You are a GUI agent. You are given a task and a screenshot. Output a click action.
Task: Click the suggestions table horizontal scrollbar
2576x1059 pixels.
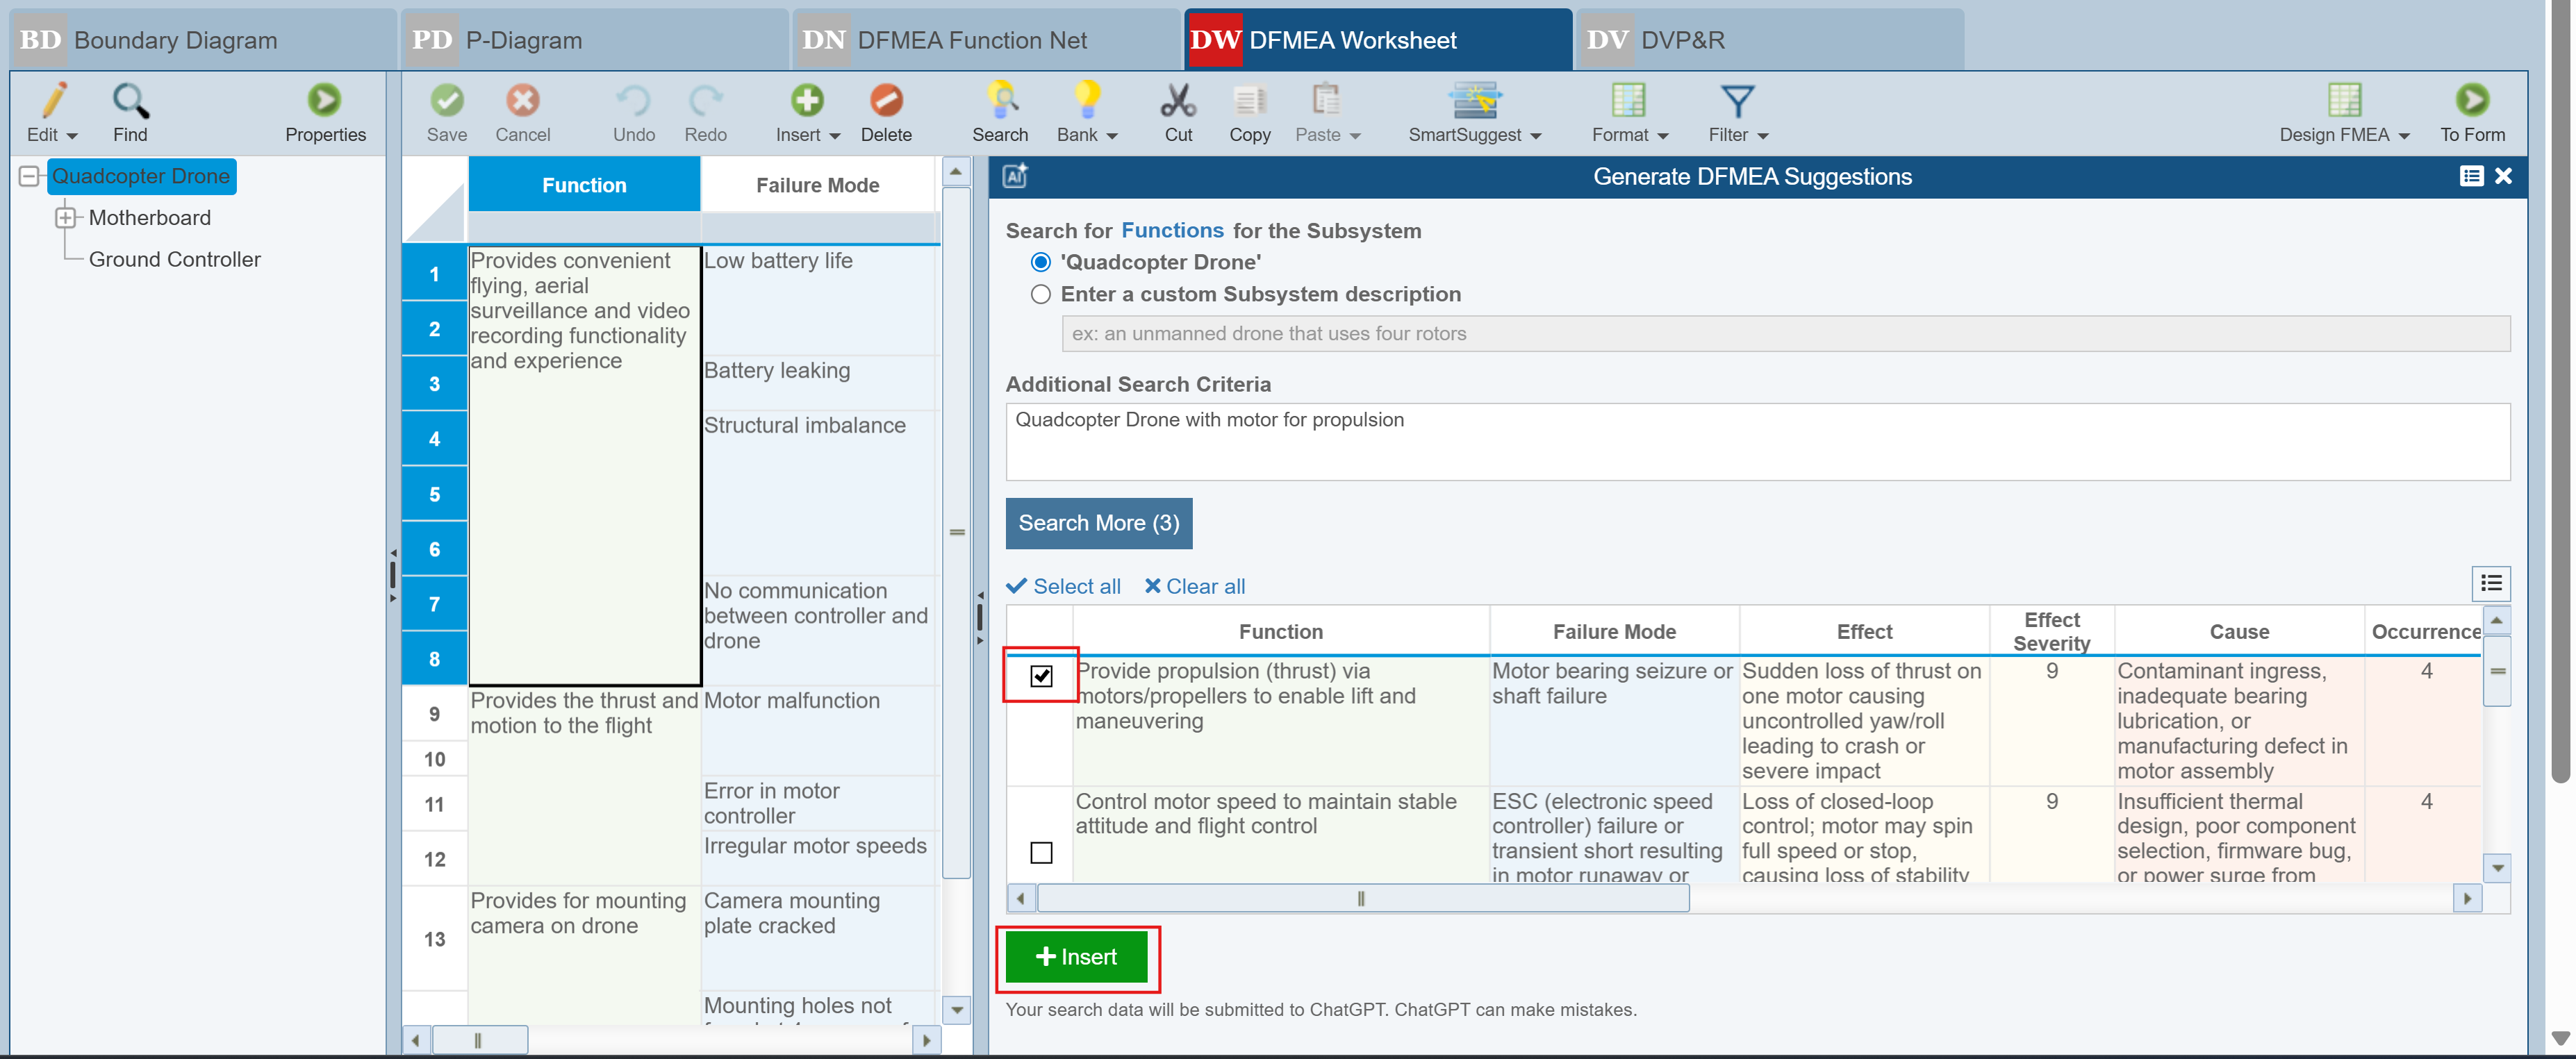click(x=1362, y=898)
